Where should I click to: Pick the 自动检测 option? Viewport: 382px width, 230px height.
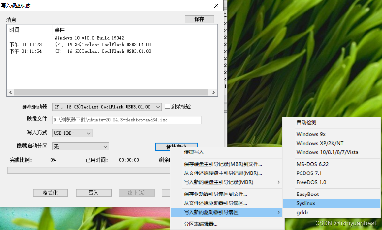(x=331, y=122)
